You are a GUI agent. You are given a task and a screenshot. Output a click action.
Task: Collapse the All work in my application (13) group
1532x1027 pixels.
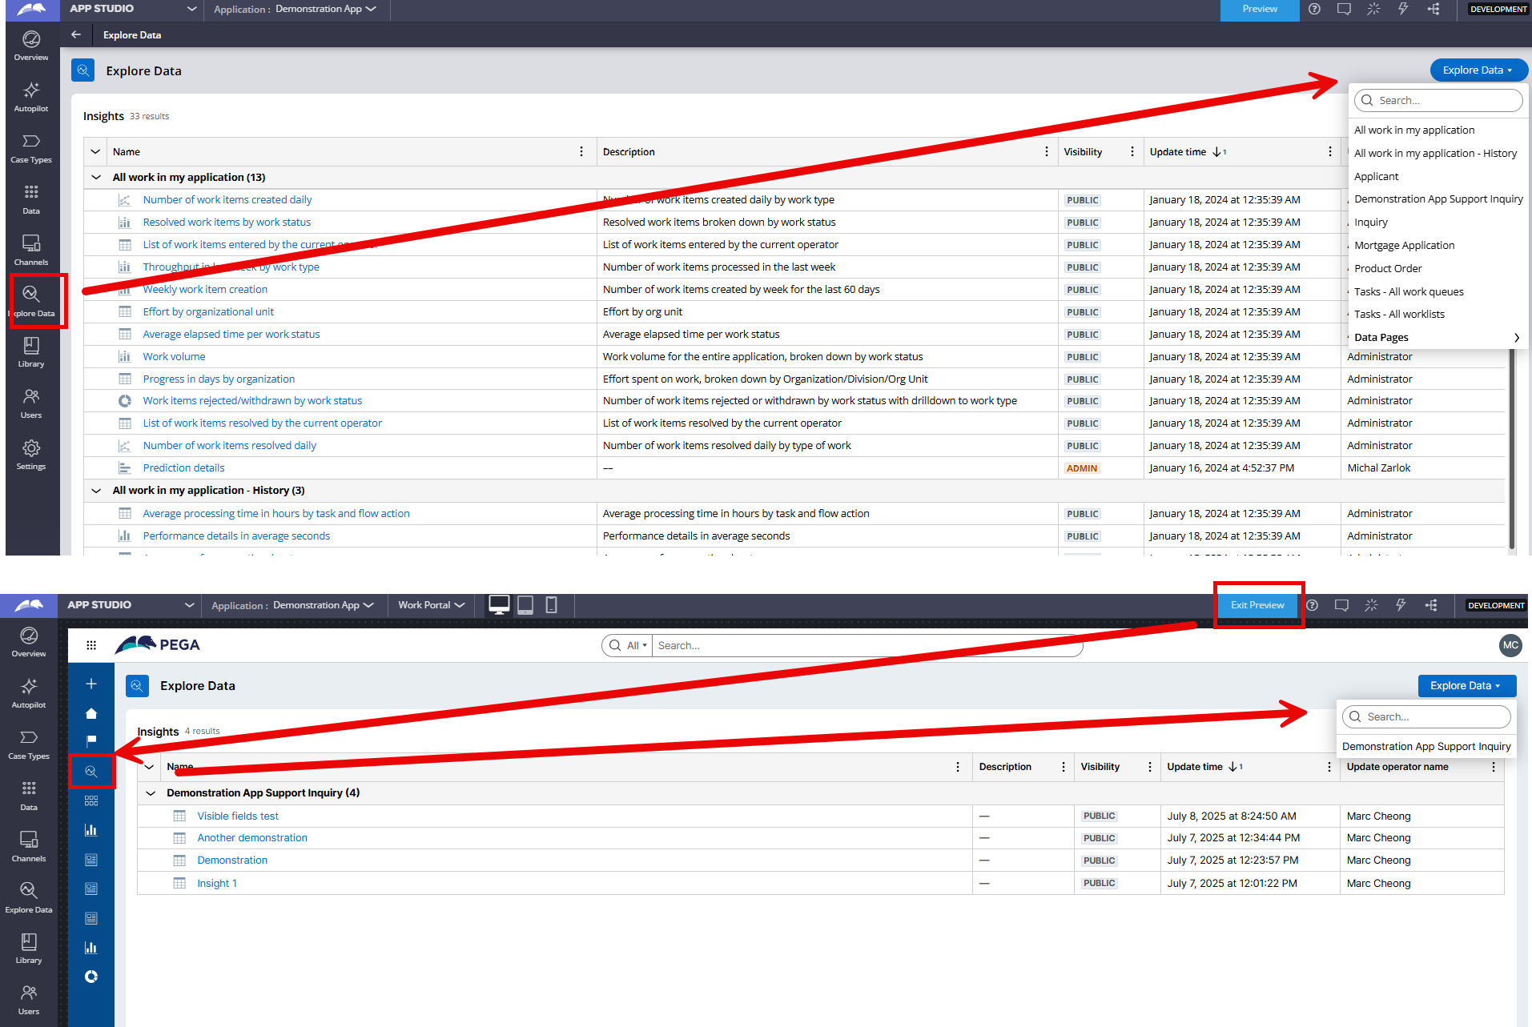(96, 178)
